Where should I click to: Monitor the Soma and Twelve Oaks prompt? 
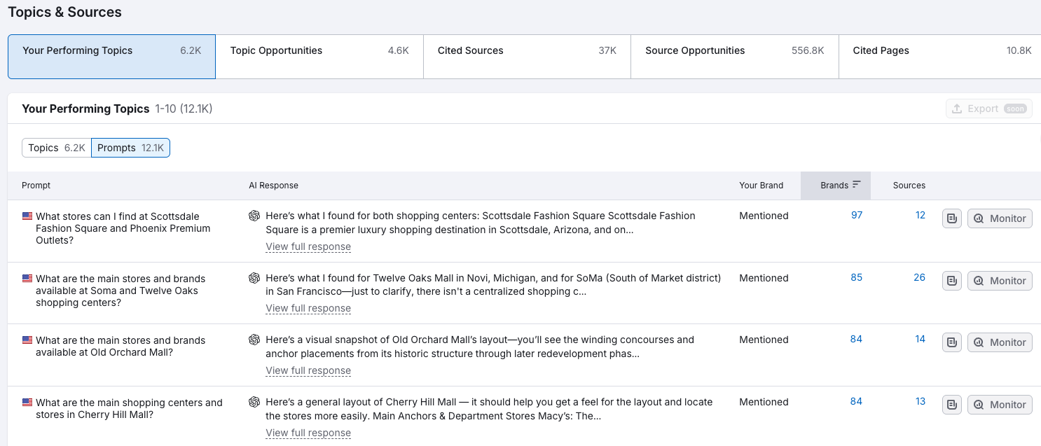1000,281
